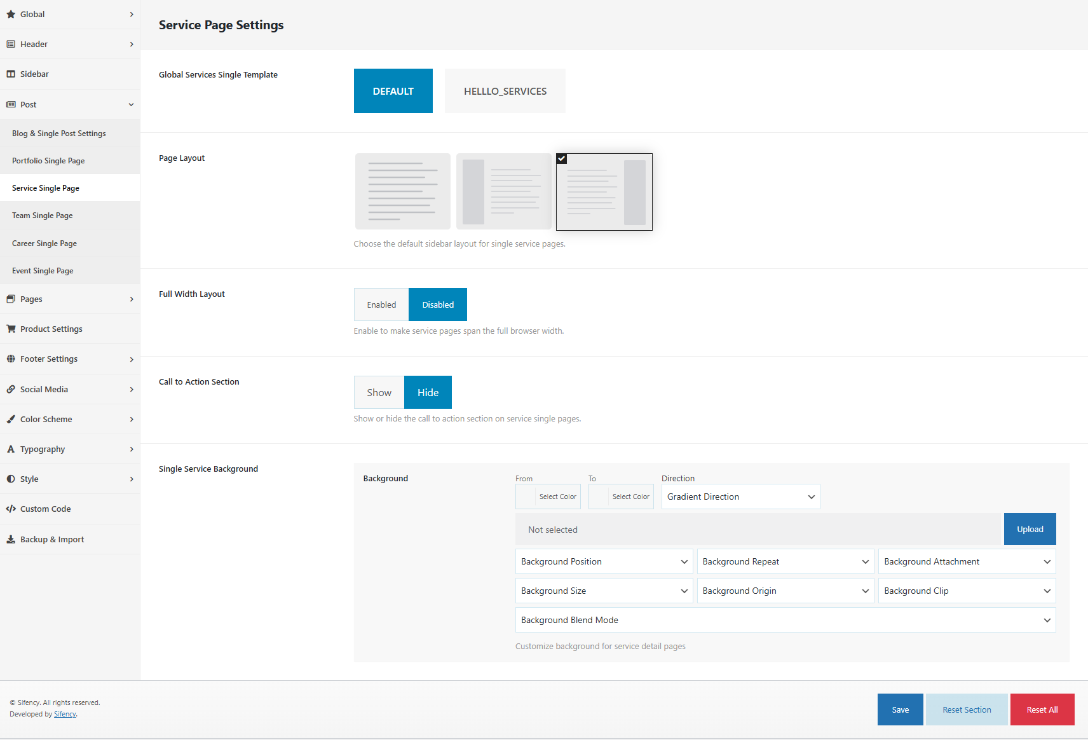Click the link icon for Social Media
1088x740 pixels.
click(11, 389)
